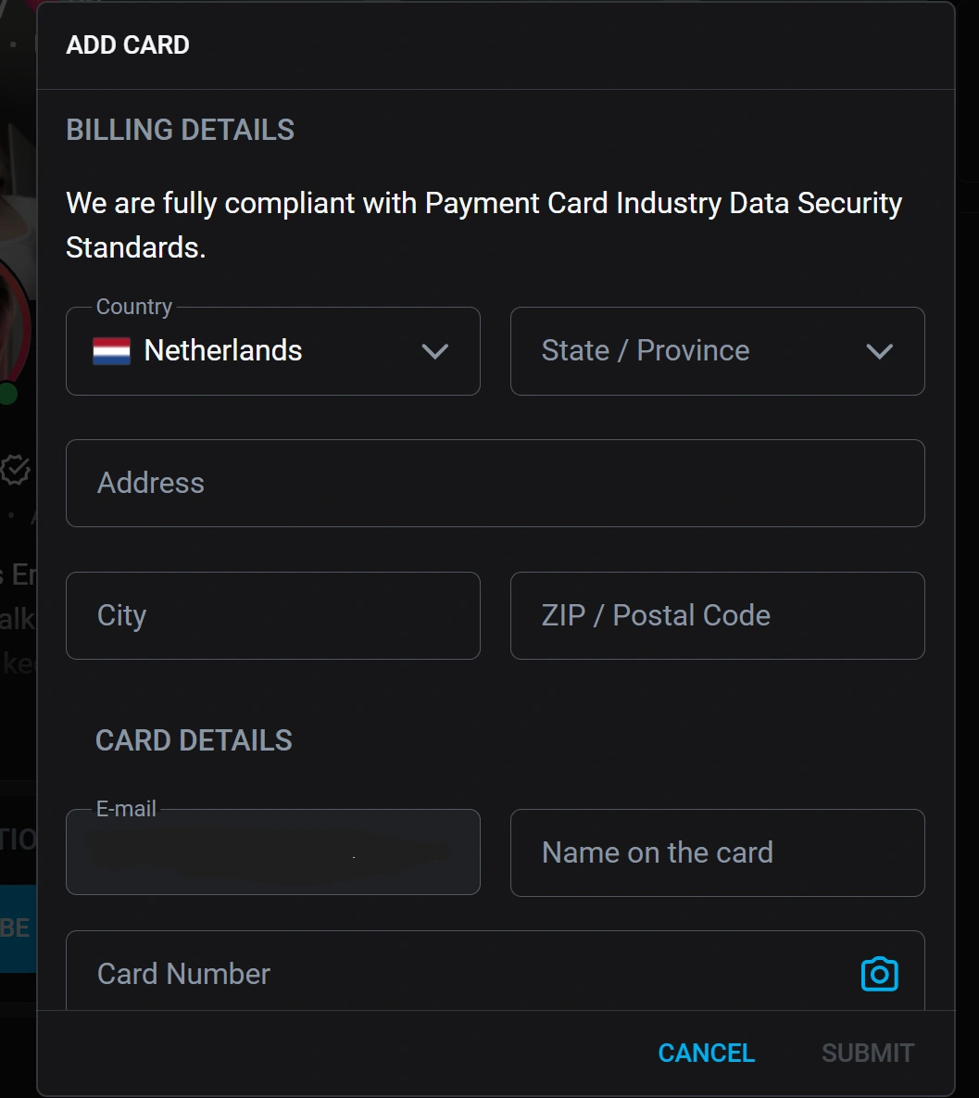The height and width of the screenshot is (1098, 979).
Task: Focus the Address input field
Action: pos(495,483)
